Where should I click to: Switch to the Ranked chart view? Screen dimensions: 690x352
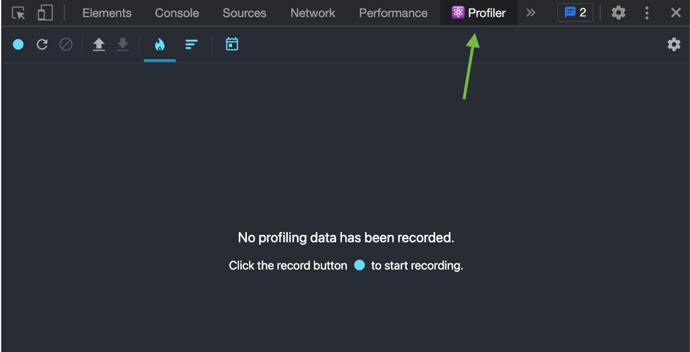point(192,44)
